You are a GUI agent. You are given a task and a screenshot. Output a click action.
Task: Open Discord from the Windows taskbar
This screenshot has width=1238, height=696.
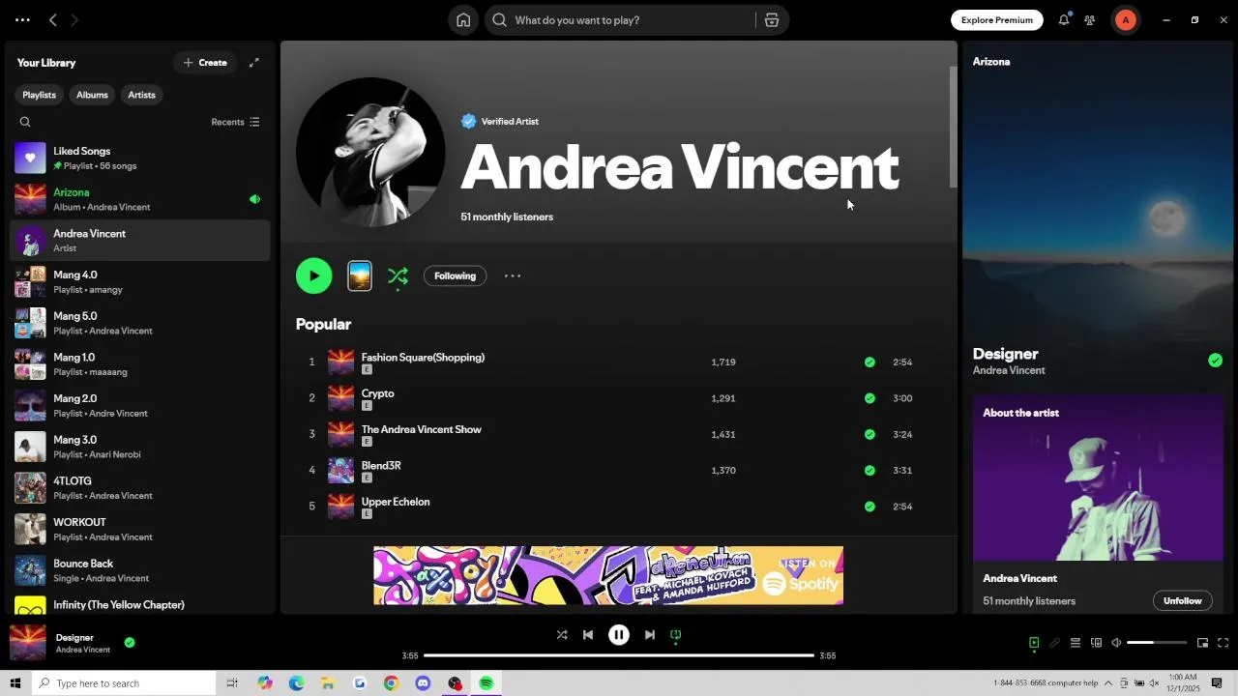pyautogui.click(x=423, y=683)
